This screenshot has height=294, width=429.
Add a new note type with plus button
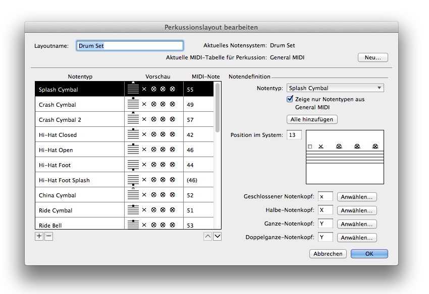pos(39,236)
